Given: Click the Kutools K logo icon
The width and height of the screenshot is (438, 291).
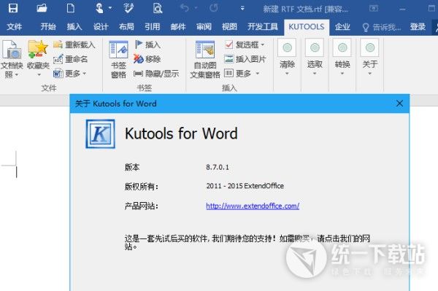Looking at the screenshot, I should tap(100, 134).
